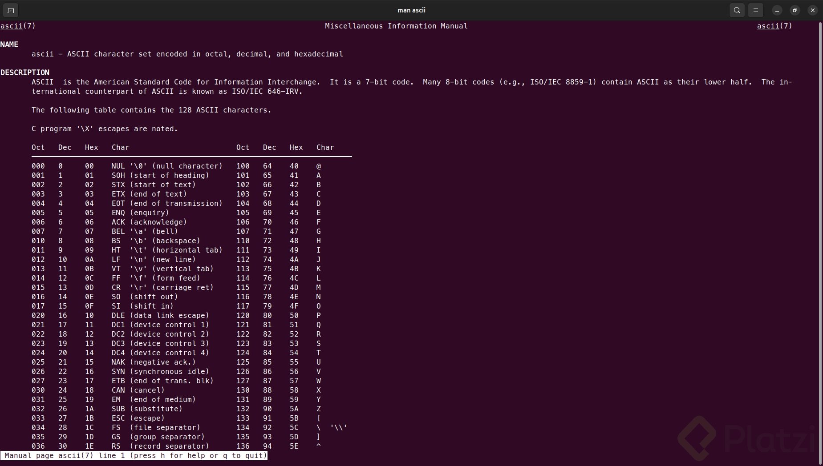Click the '[' character in row 133
The width and height of the screenshot is (823, 466).
[319, 418]
